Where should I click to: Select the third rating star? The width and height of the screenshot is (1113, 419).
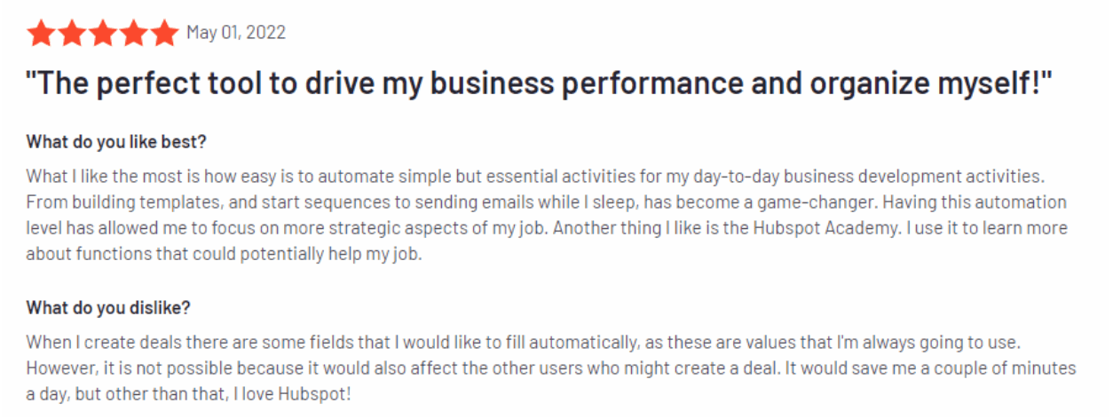click(103, 34)
